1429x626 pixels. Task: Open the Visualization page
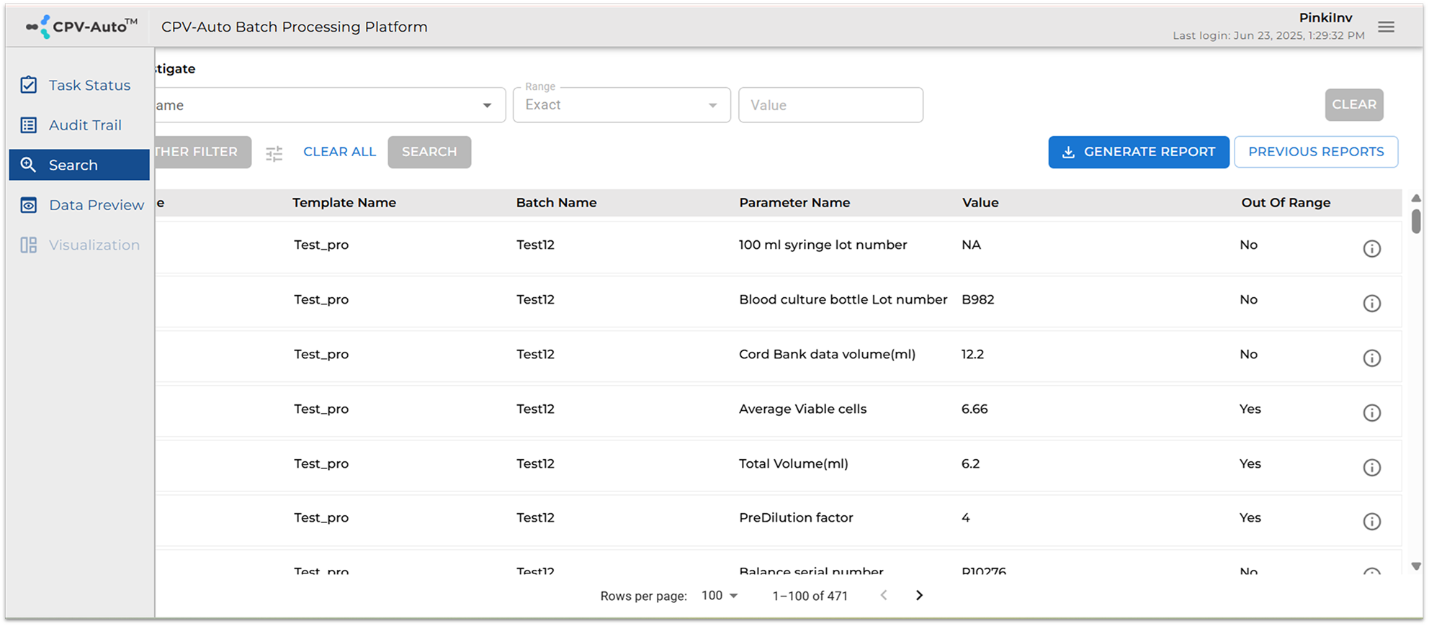click(79, 245)
